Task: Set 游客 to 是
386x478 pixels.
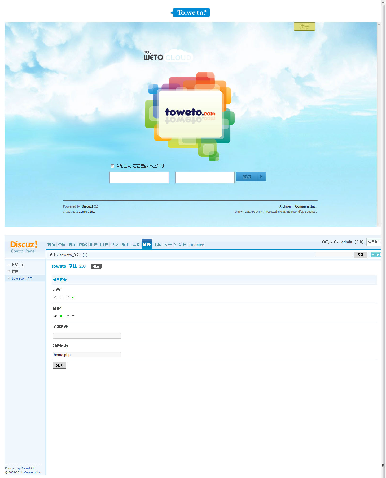Action: [56, 317]
